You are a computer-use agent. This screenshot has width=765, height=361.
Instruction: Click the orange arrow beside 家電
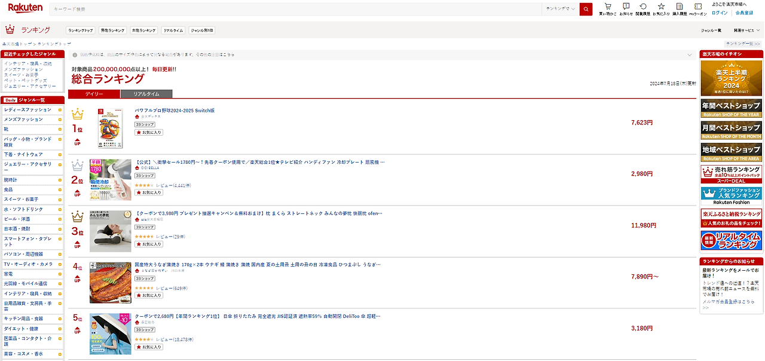60,274
